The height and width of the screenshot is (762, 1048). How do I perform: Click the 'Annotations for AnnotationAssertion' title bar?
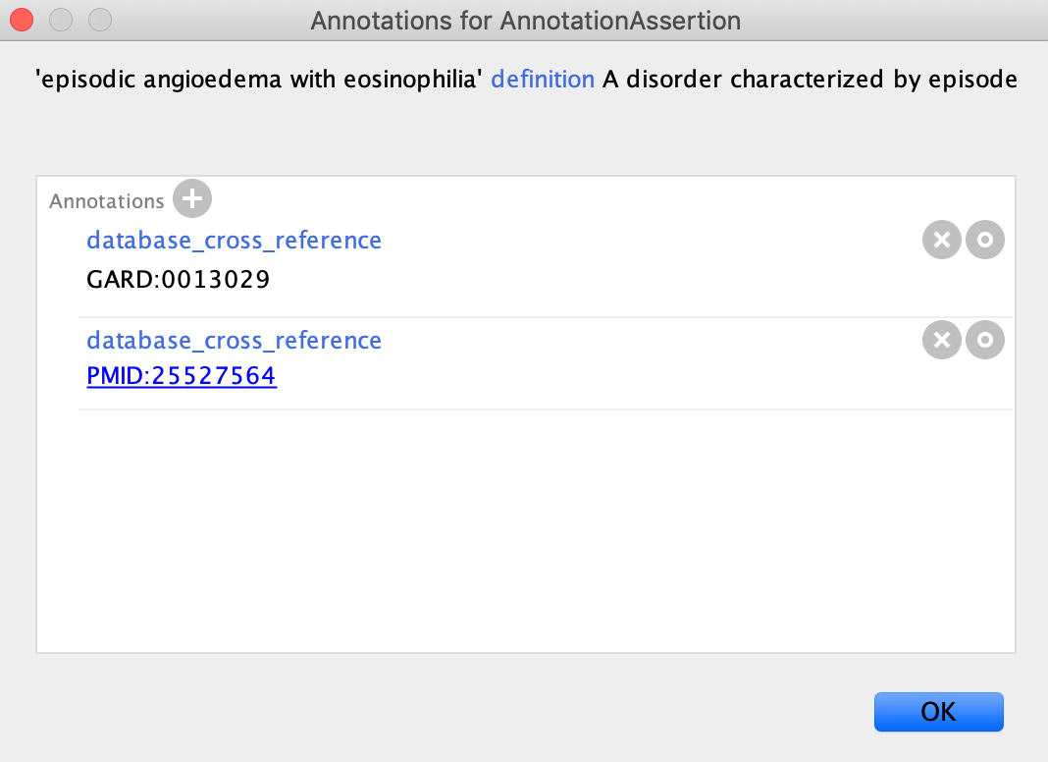pos(525,21)
